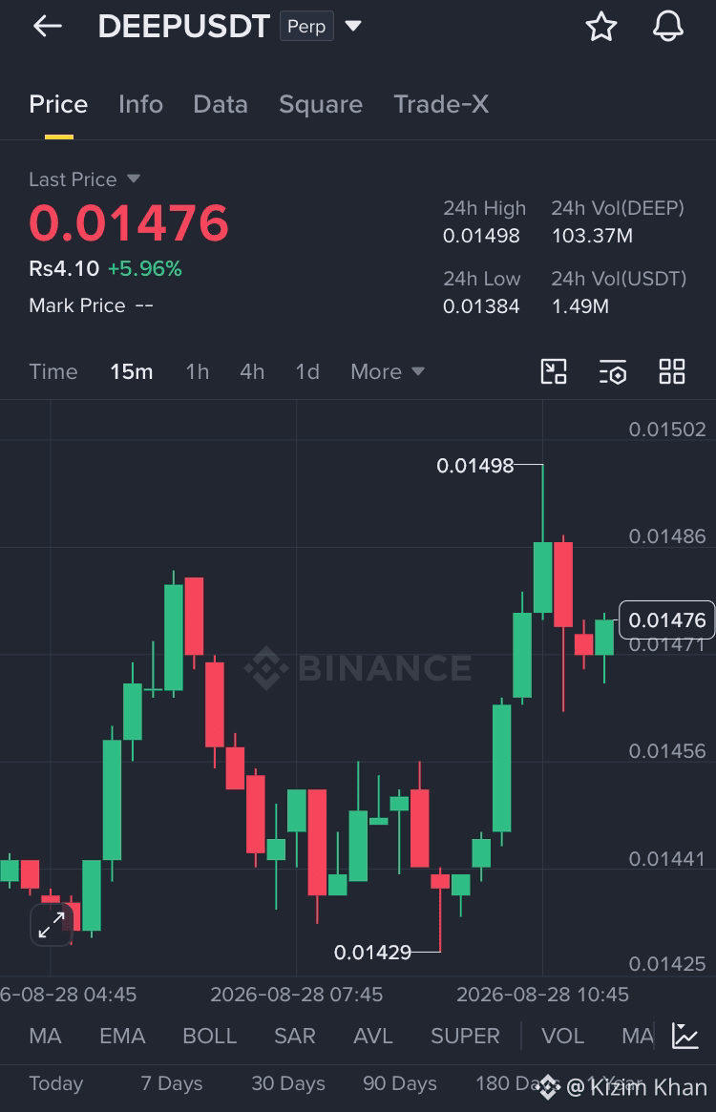Switch to the Data tab
The width and height of the screenshot is (716, 1112).
(x=221, y=104)
